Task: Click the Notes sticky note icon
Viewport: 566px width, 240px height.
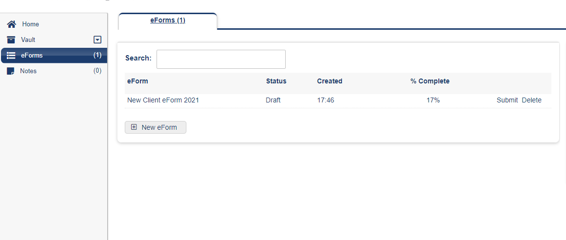Action: [x=11, y=71]
